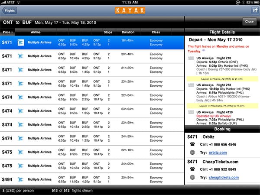Sort results by Price dropdown
This screenshot has height=195, width=260.
[x=8, y=32]
